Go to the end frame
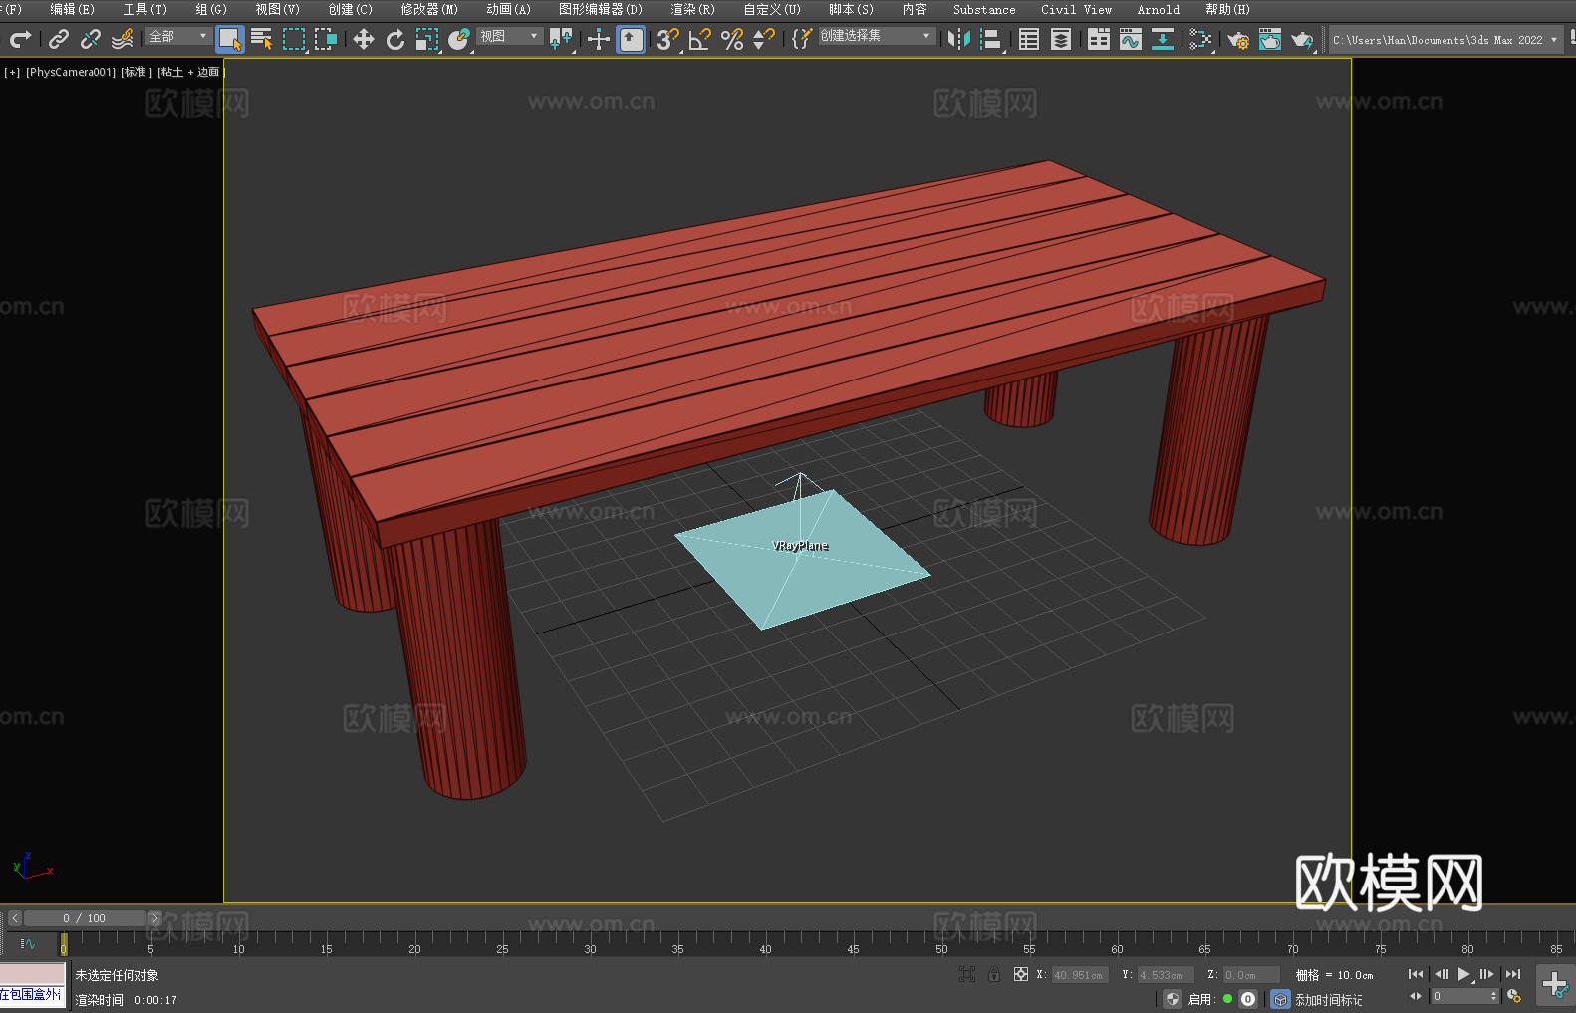Screen dimensions: 1576x1013 pos(1513,974)
